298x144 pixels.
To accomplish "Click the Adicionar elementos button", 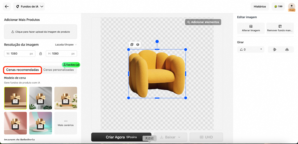I will coord(203,22).
